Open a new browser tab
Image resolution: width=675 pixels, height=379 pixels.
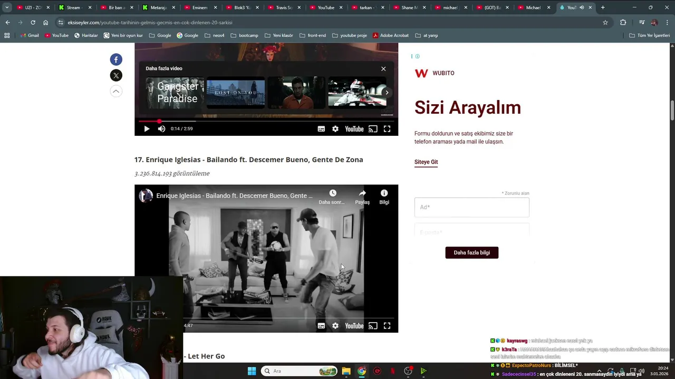pos(603,7)
